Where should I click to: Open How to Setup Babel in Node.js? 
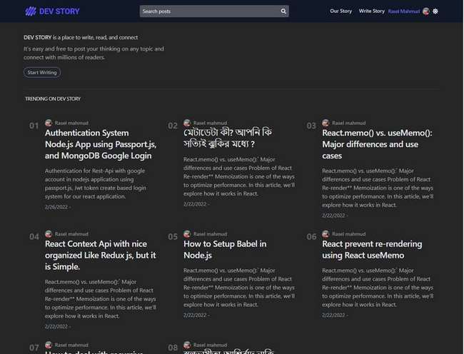[x=225, y=250]
